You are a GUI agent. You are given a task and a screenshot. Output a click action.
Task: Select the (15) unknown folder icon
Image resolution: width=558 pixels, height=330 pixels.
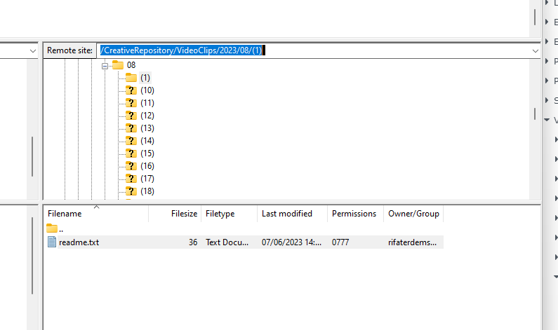pyautogui.click(x=131, y=153)
